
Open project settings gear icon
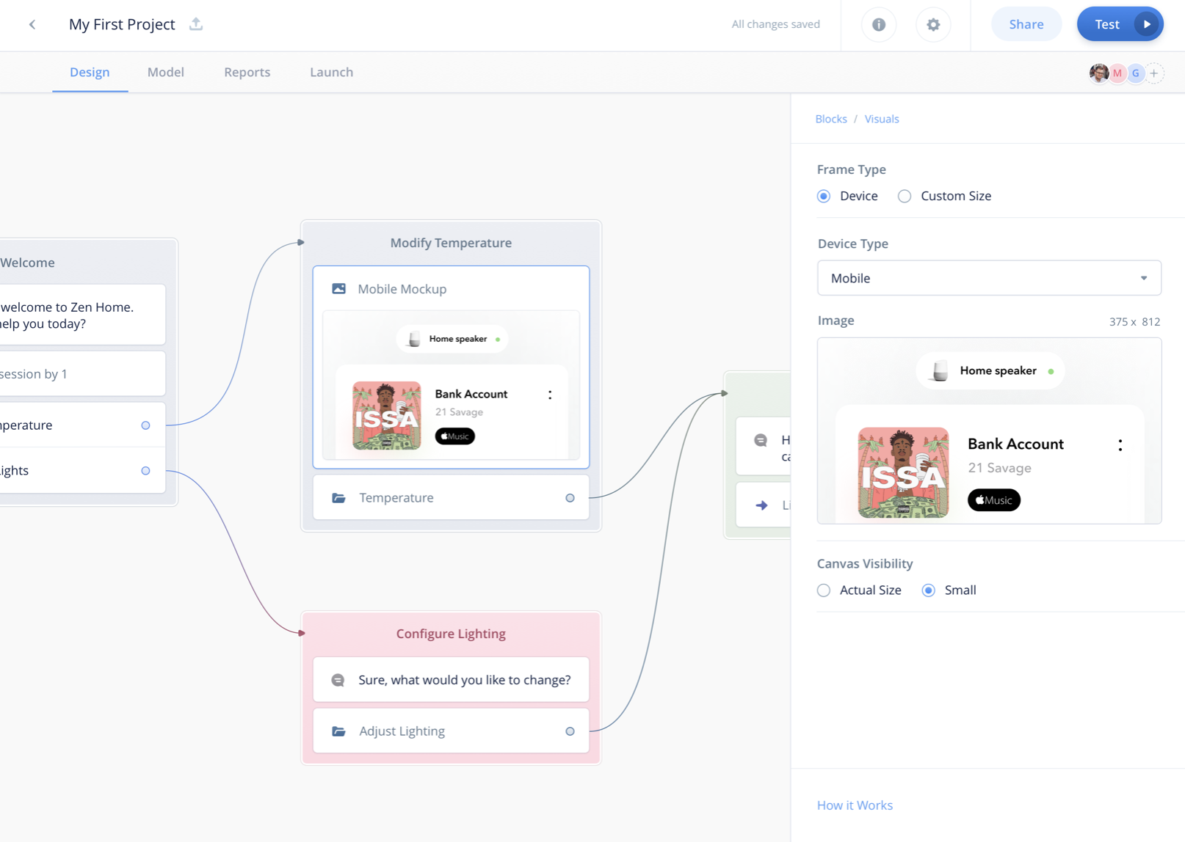(x=933, y=25)
